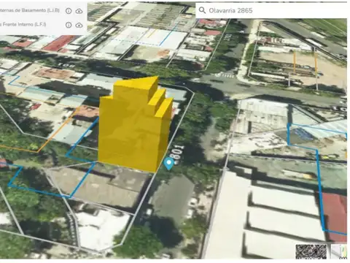The width and height of the screenshot is (350, 263).
Task: Click the search magnifier icon
Action: 202,10
